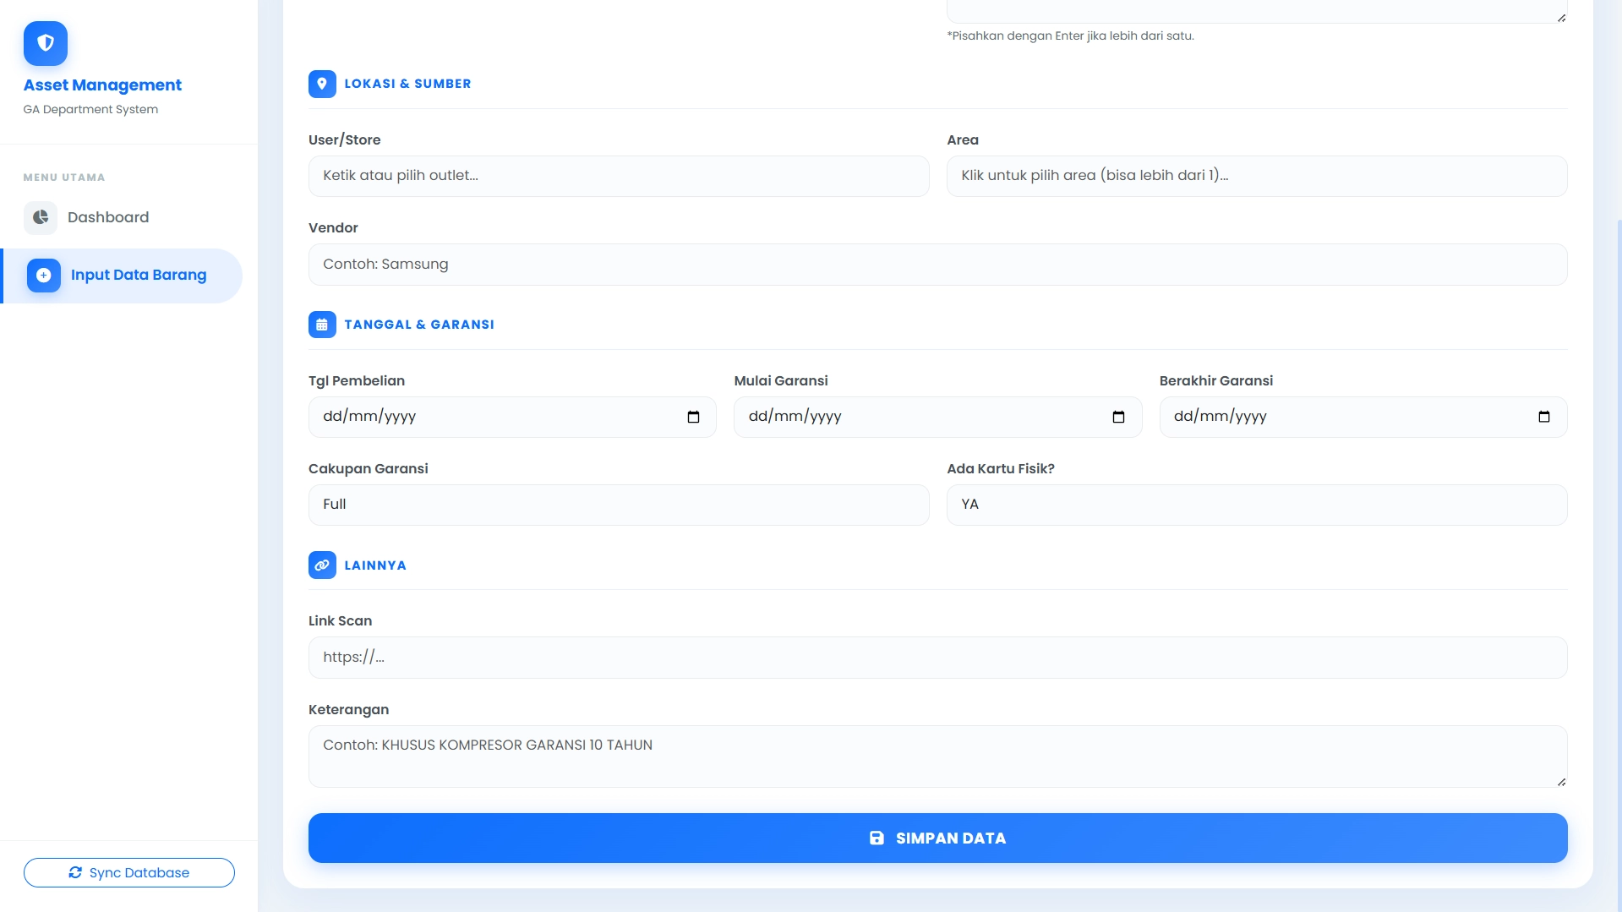Click the Cakupan Garansi label
This screenshot has width=1622, height=912.
click(368, 468)
